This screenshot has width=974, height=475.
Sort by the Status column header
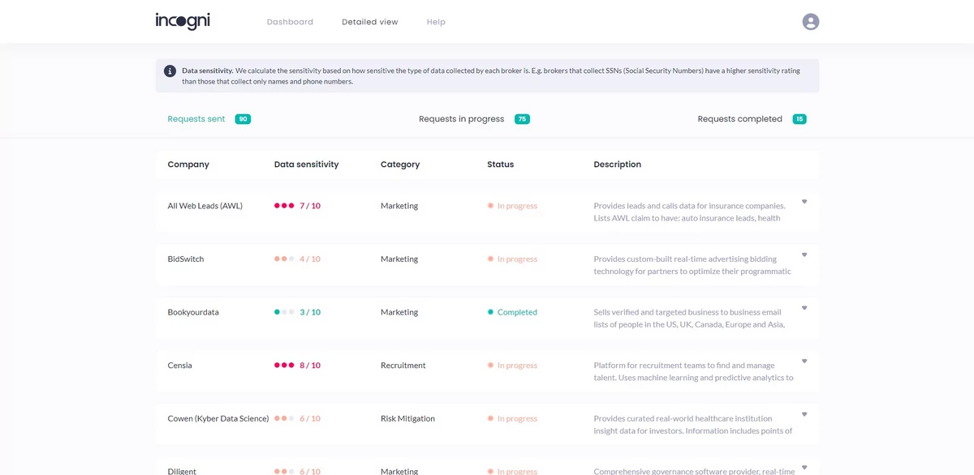coord(500,165)
